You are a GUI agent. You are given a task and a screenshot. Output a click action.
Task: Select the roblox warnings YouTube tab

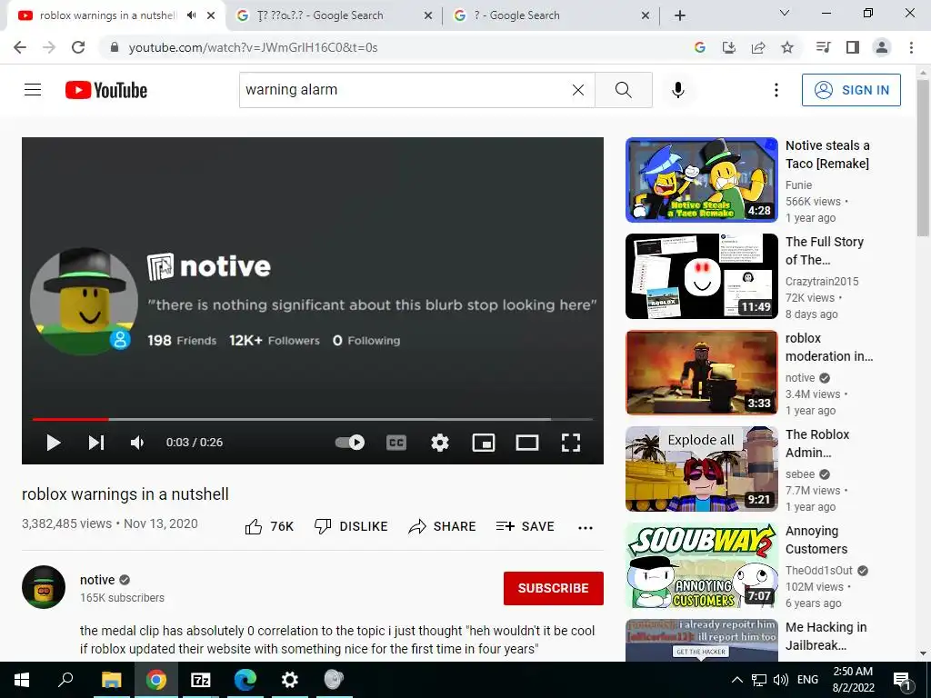point(109,15)
